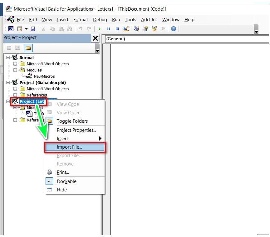Image resolution: width=270 pixels, height=237 pixels.
Task: Open the Format menu
Action: [x=81, y=20]
